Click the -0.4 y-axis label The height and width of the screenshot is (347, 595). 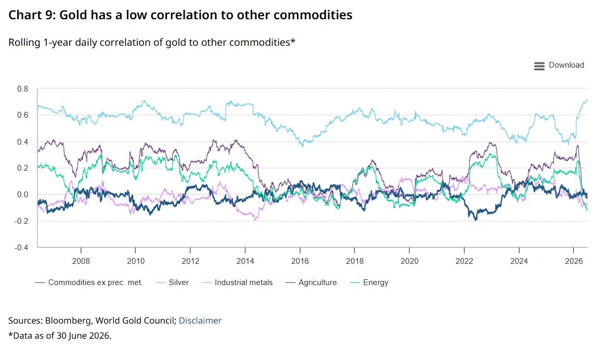(21, 248)
